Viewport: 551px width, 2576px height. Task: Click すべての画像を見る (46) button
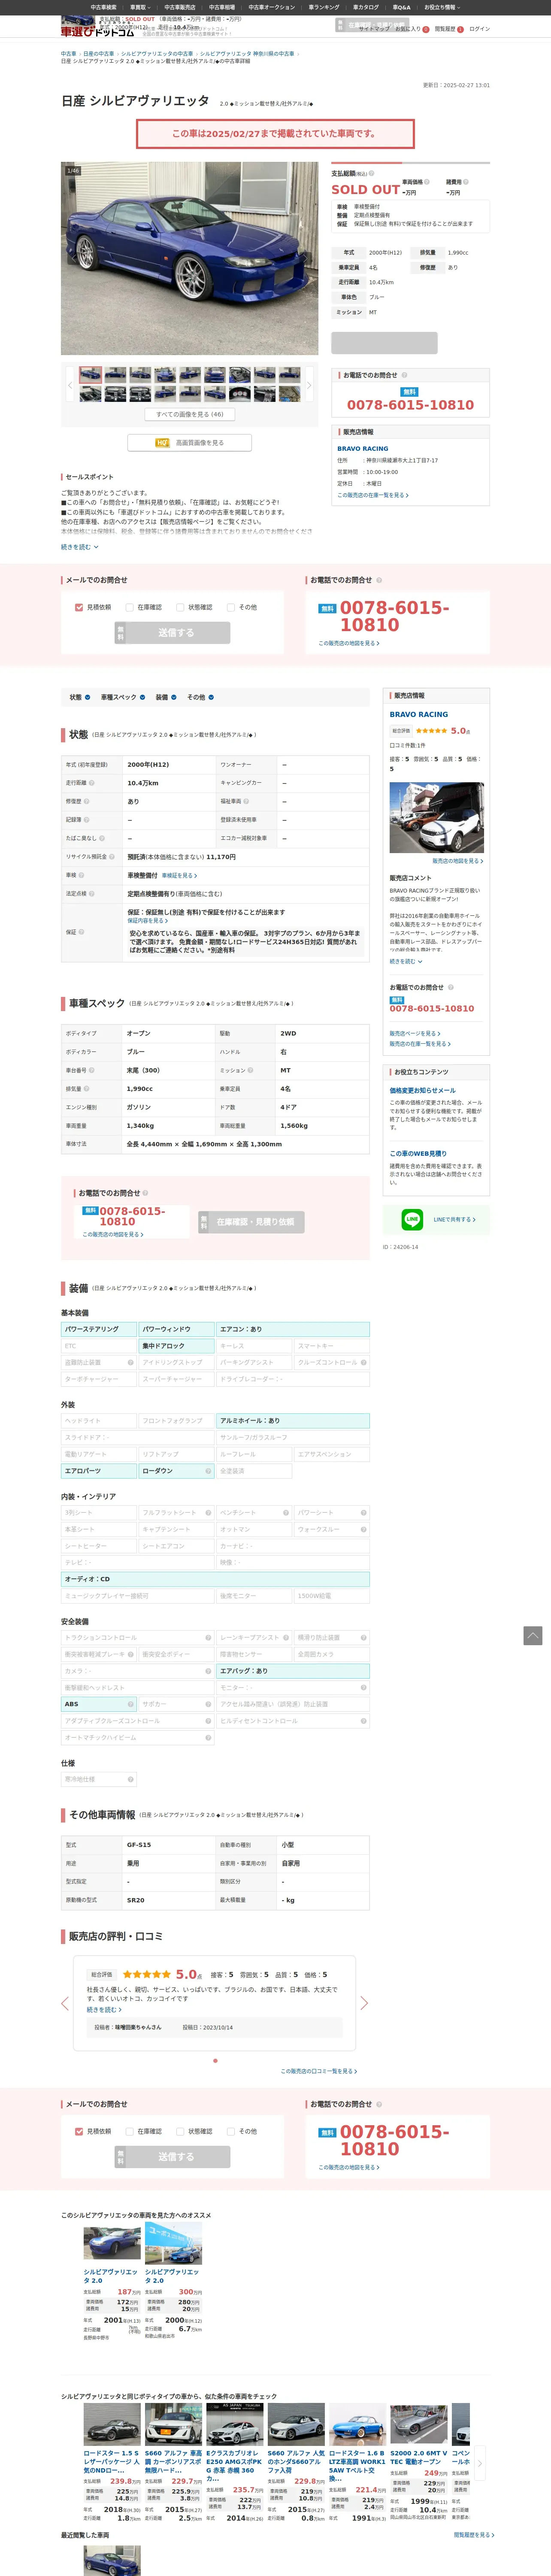coord(190,414)
